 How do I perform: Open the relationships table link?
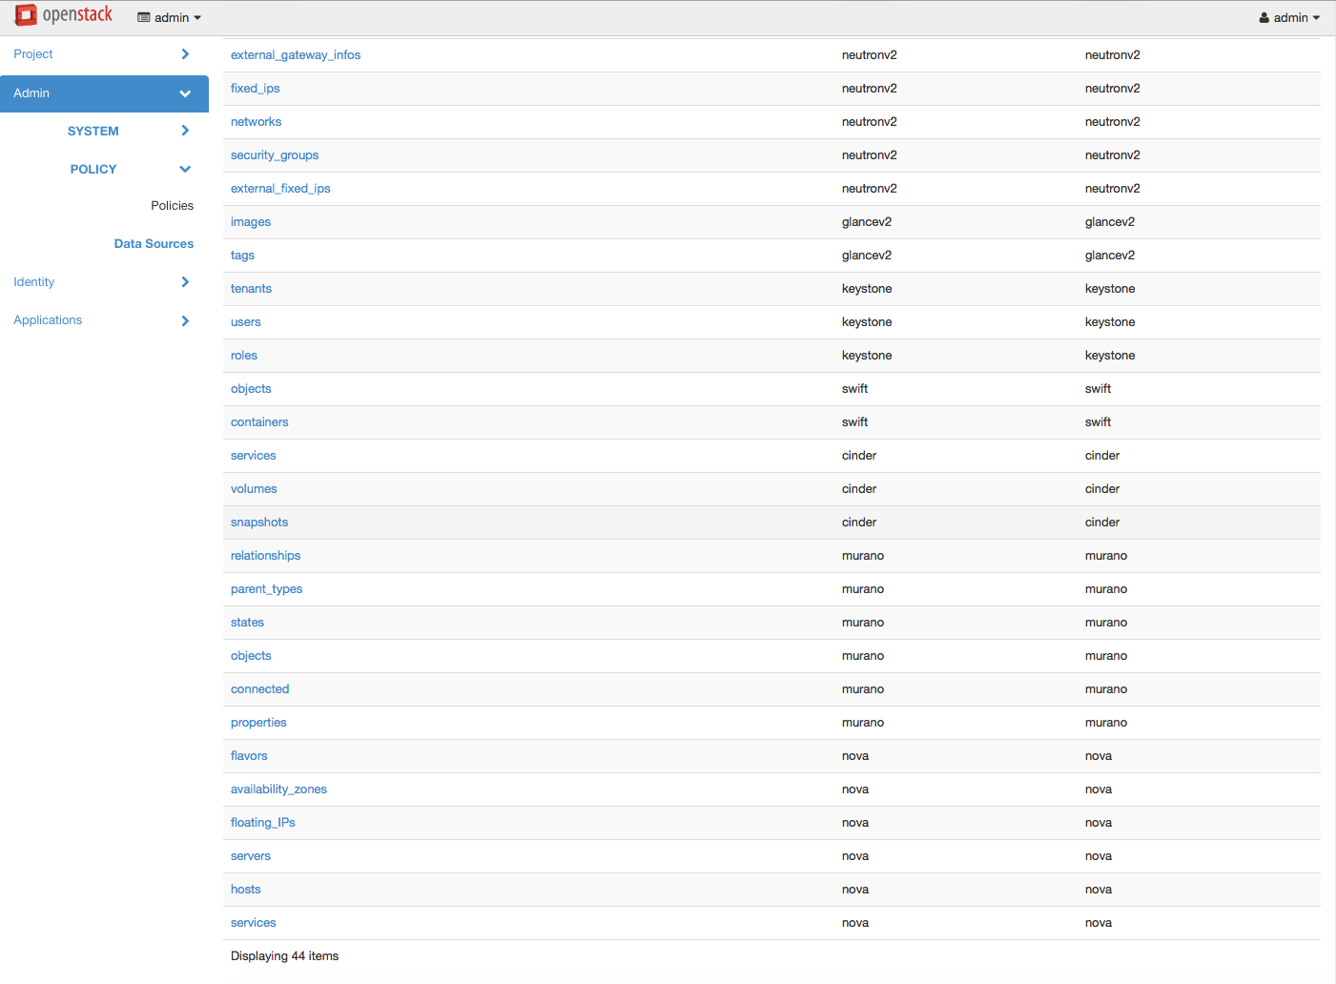tap(265, 556)
